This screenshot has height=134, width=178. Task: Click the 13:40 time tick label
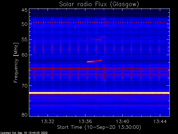click(122, 121)
